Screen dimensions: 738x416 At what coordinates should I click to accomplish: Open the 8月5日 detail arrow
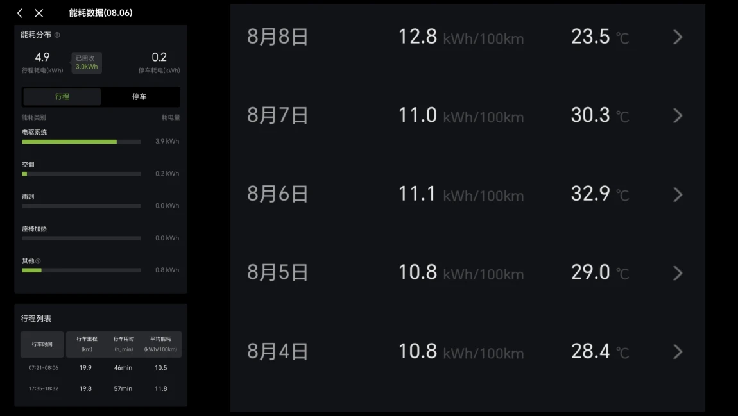[677, 273]
